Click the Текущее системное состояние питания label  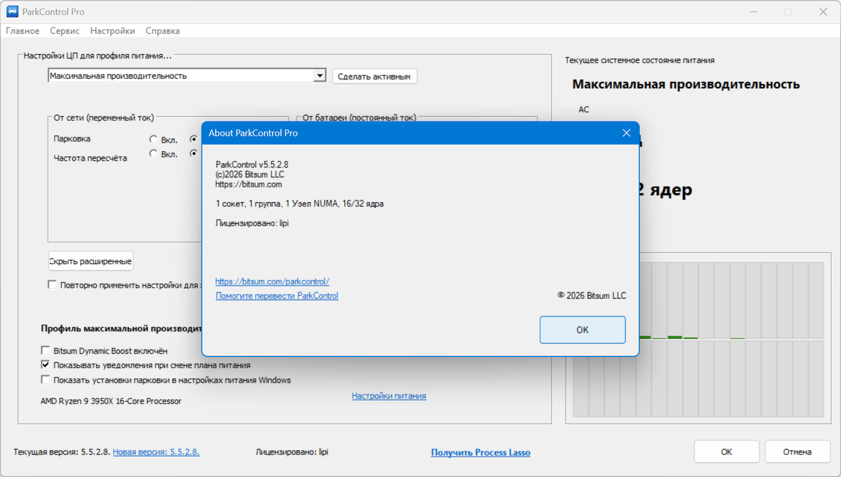coord(640,60)
